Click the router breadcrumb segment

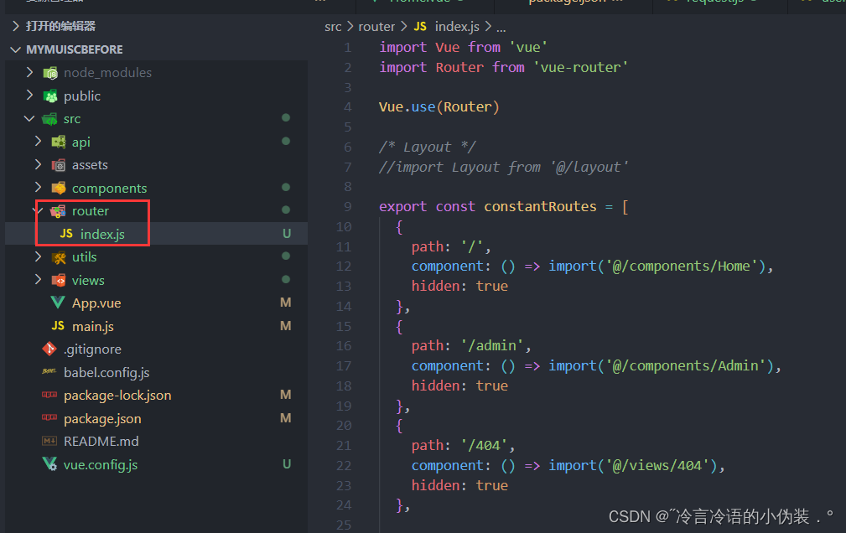tap(376, 27)
